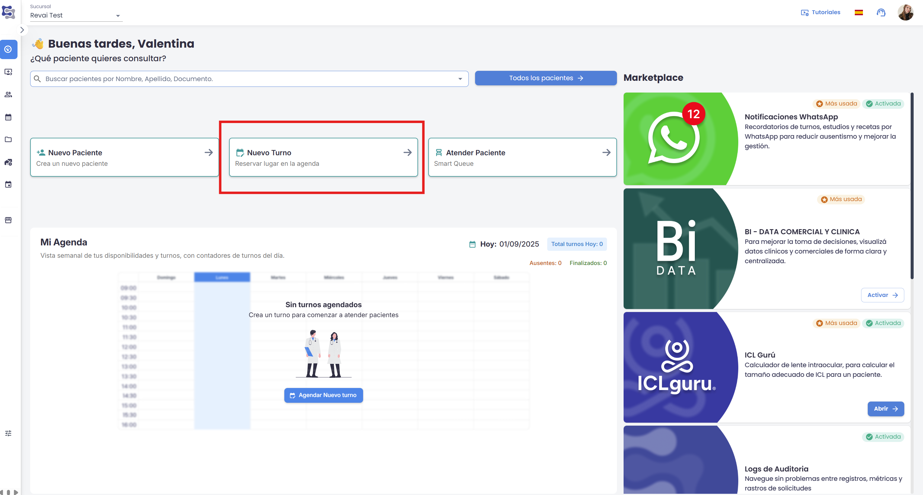923x495 pixels.
Task: Open the Atender Paciente card
Action: (x=522, y=157)
